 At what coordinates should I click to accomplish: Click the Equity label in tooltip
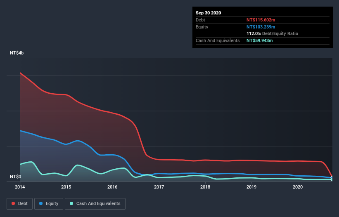pos(202,27)
